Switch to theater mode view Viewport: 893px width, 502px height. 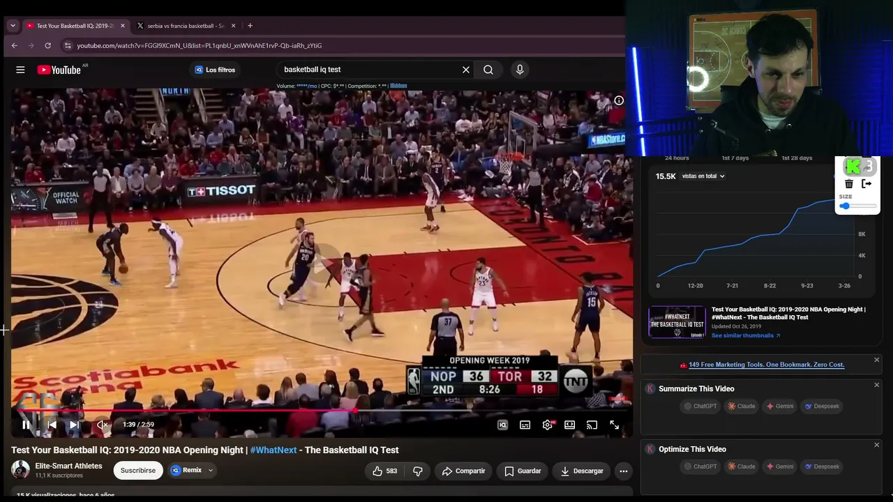pyautogui.click(x=570, y=425)
